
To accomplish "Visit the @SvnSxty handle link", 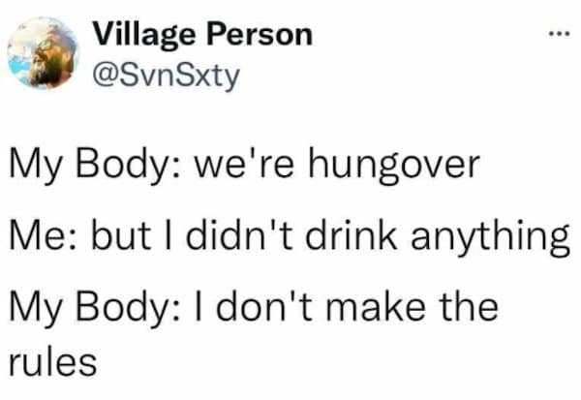I will [167, 77].
